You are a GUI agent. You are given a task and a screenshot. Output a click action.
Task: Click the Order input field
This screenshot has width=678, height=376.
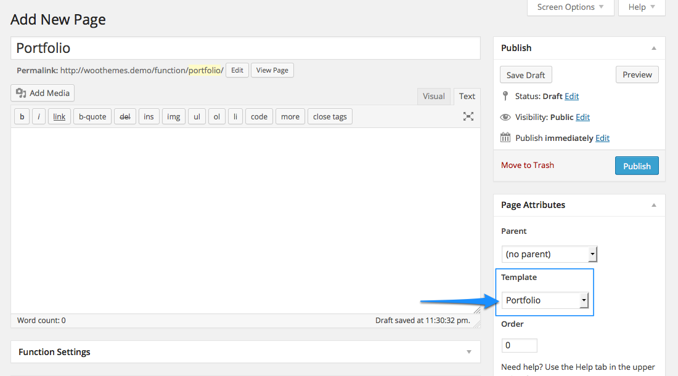pyautogui.click(x=519, y=345)
